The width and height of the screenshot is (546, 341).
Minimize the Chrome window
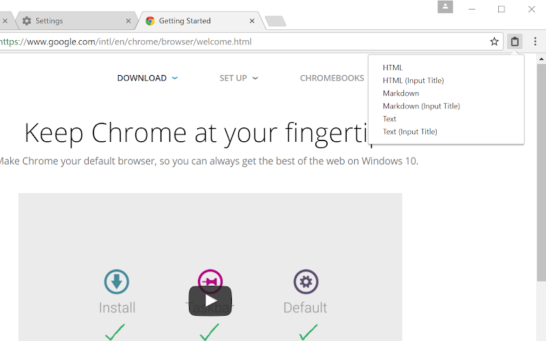tap(472, 9)
